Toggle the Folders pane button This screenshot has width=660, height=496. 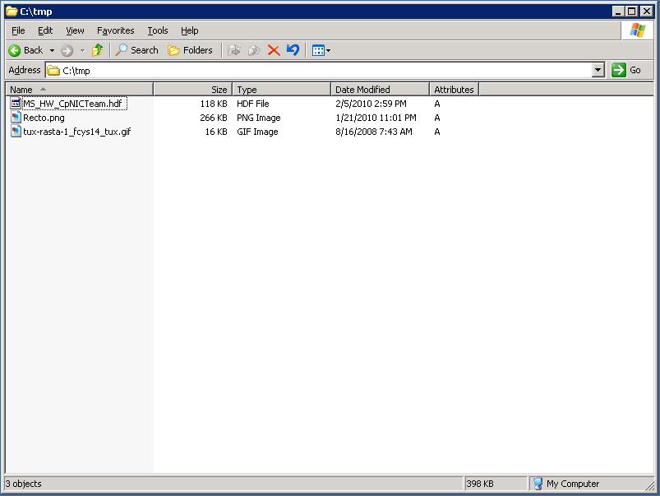pyautogui.click(x=190, y=50)
